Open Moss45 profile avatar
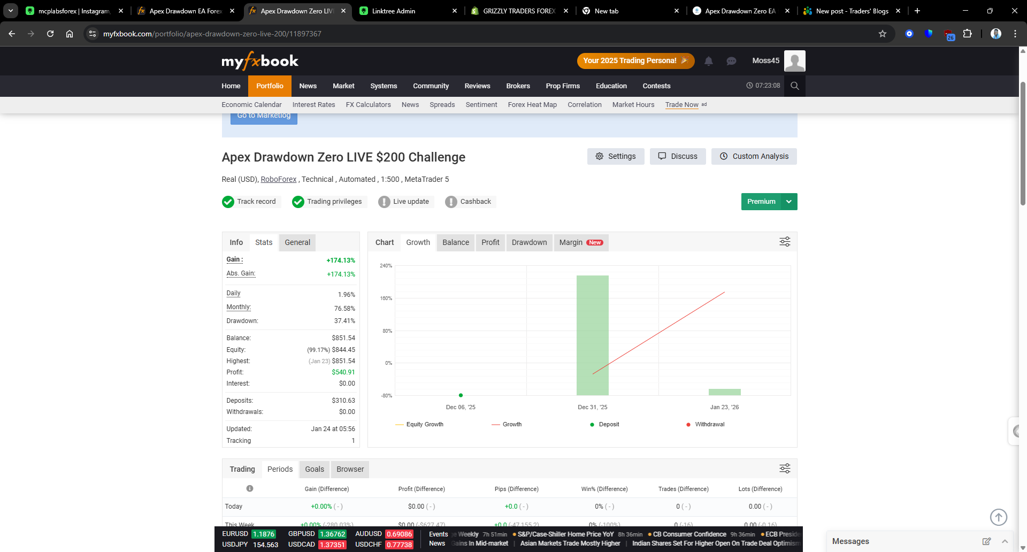This screenshot has width=1027, height=552. coord(794,60)
